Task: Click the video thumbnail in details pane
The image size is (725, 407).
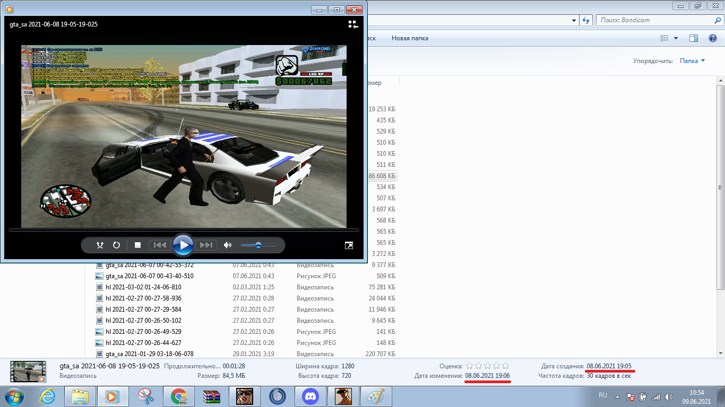Action: tap(28, 371)
